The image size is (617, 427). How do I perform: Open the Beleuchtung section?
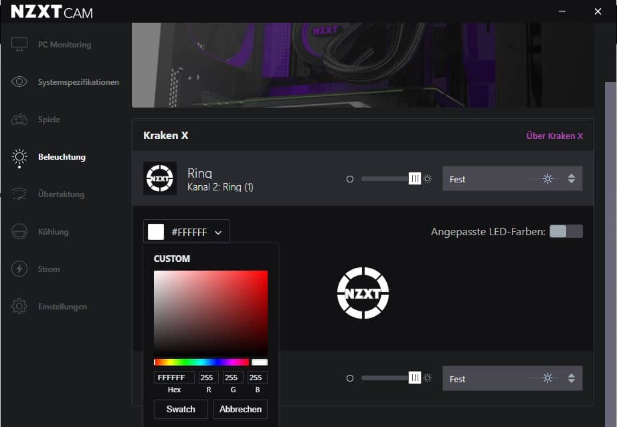(62, 157)
